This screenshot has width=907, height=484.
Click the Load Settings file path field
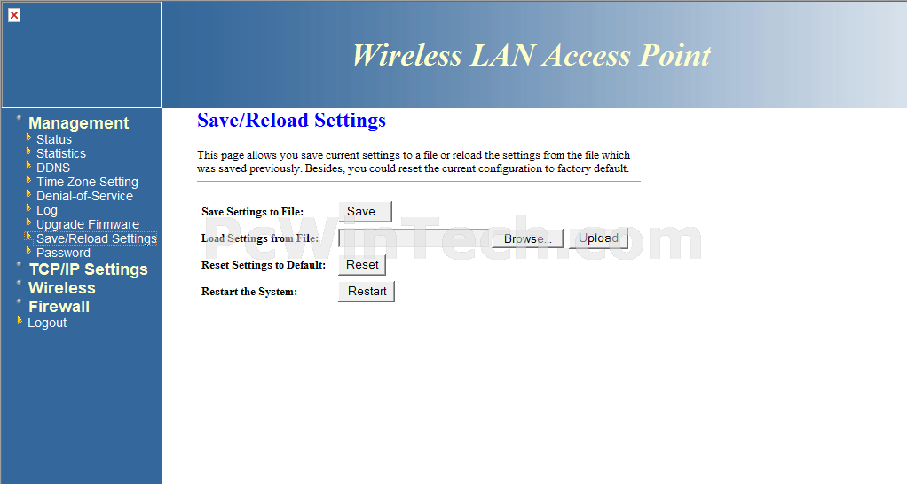[414, 238]
